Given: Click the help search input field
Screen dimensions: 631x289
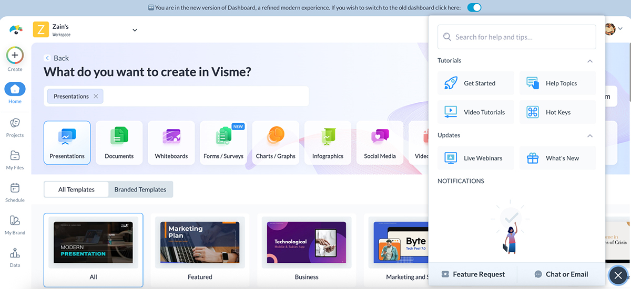Looking at the screenshot, I should coord(516,37).
